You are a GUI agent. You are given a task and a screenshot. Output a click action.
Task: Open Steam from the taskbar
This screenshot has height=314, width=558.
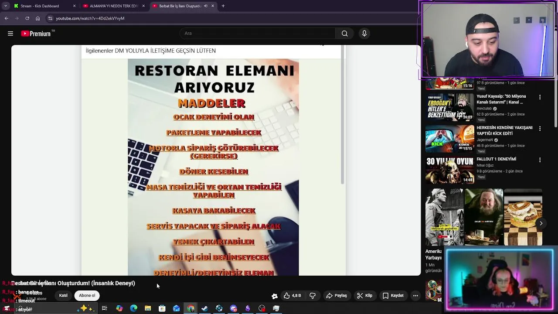(204, 308)
